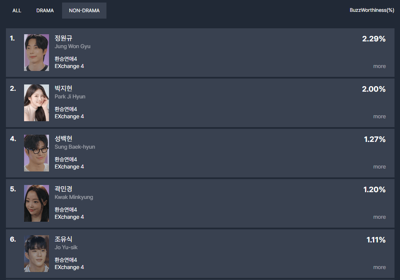Select EXchange 4 show under Jo Yu-sik
The image size is (400, 280).
[69, 267]
